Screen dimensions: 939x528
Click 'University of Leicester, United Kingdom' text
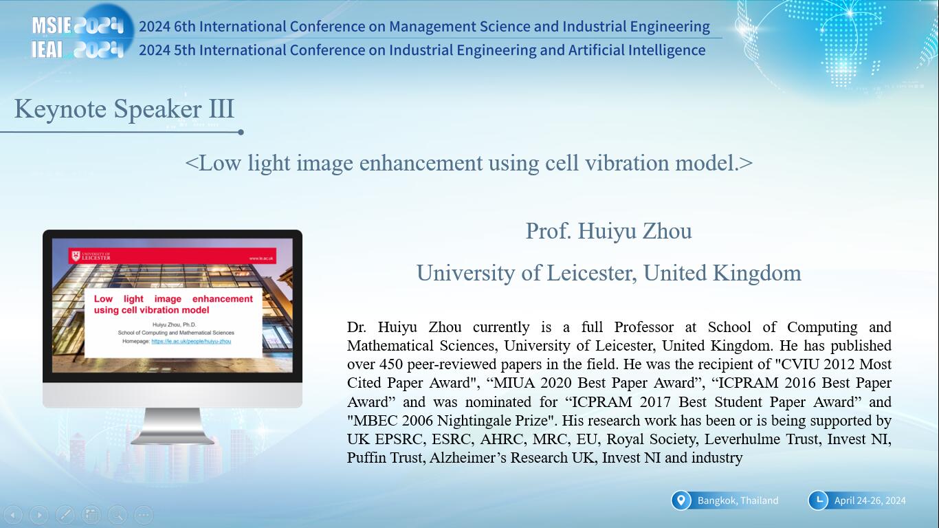click(608, 273)
